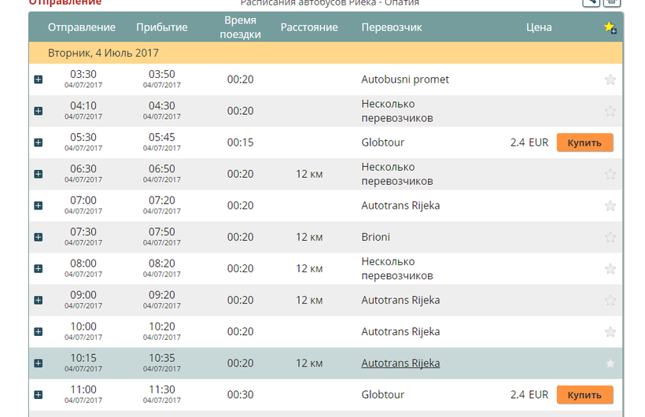Click the star on the 09:00 row

pos(610,301)
